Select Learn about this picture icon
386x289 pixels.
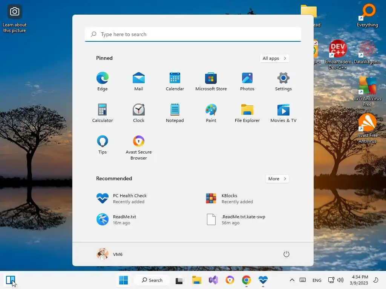(15, 19)
